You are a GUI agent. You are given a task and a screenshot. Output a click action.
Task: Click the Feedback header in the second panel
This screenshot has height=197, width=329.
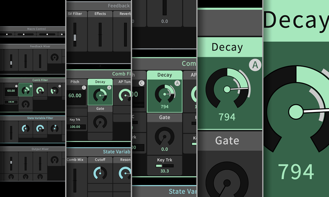[x=119, y=6]
